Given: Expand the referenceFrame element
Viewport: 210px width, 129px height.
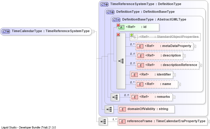Looking at the screenshot, I should coord(209,122).
